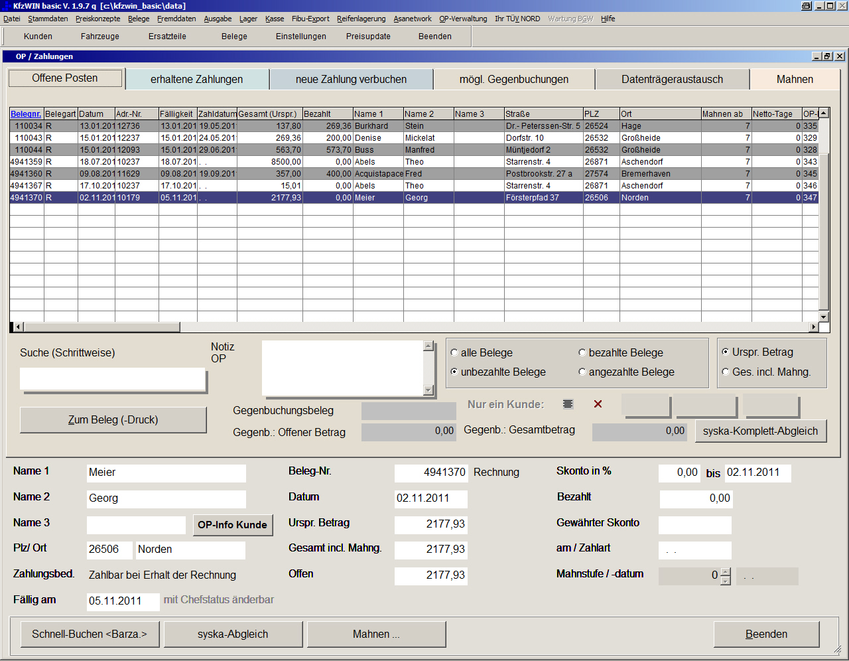Viewport: 849px width, 661px height.
Task: Click horizontal scrollbar right arrow of table
Action: point(814,327)
